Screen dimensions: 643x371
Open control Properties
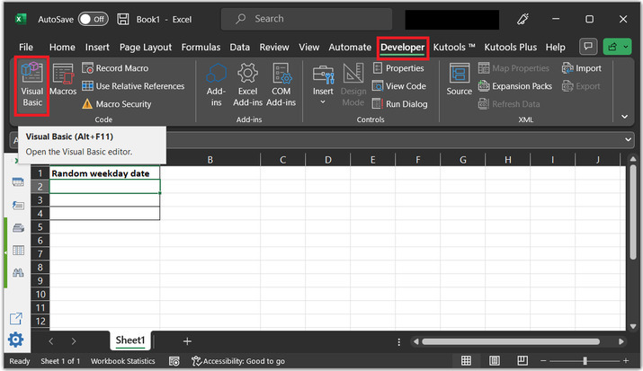pos(398,68)
